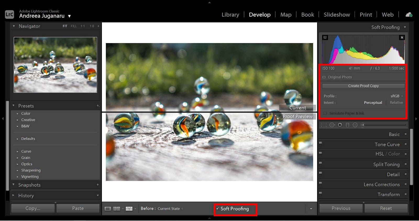Select the Radial Filter tool
419x221 pixels.
click(x=355, y=125)
